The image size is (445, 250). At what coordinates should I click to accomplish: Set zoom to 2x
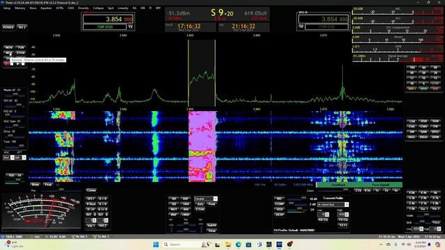tap(387, 190)
